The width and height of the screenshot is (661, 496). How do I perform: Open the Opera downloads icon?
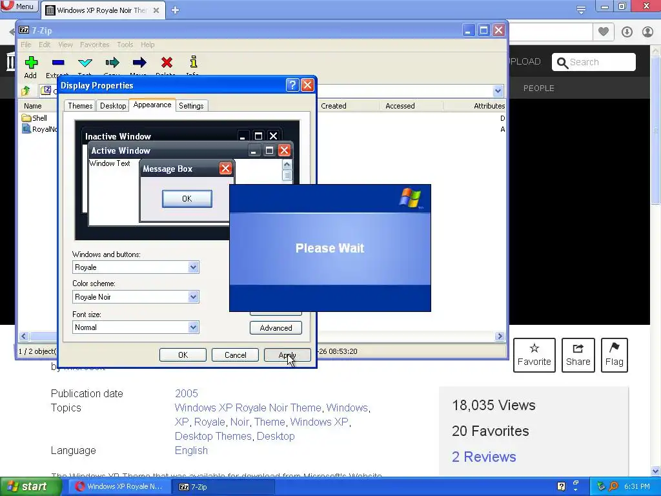click(x=627, y=32)
